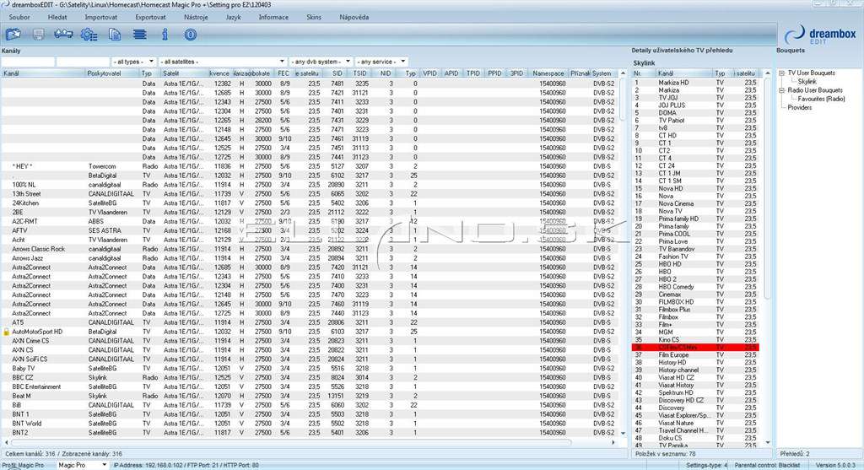864x470 pixels.
Task: Select 'Doku CS' in Skylink list
Action: [x=695, y=438]
